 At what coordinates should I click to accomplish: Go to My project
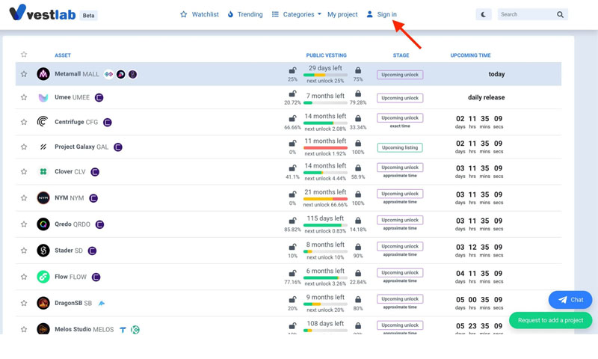coord(342,14)
